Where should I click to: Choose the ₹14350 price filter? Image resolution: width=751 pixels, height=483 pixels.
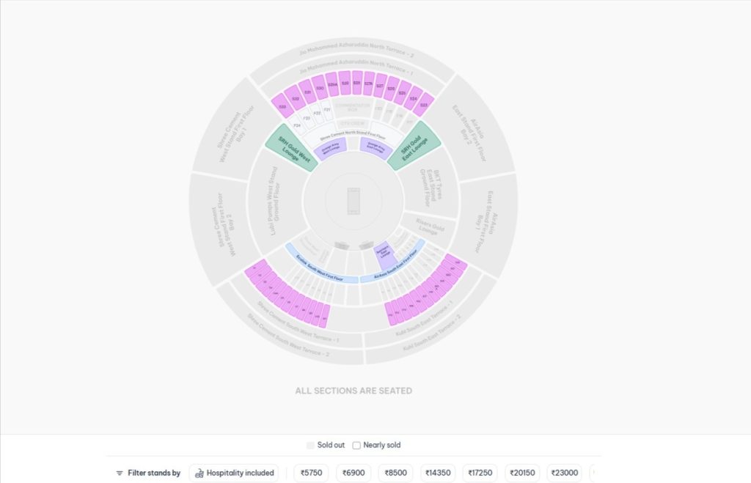(438, 473)
